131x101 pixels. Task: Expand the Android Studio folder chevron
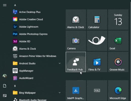[x=60, y=63]
